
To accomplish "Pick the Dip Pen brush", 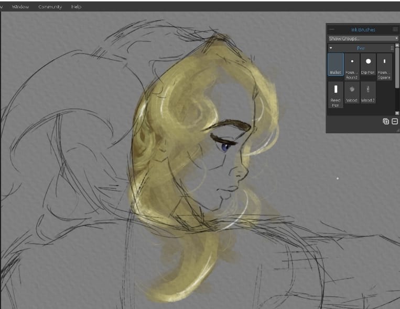I will tap(368, 65).
